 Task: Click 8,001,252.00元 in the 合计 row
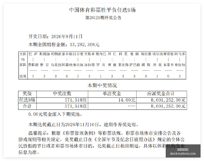pyautogui.click(x=168, y=106)
